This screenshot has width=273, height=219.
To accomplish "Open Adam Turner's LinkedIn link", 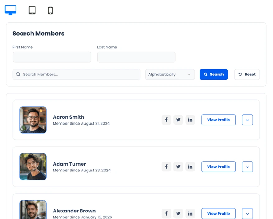I will pyautogui.click(x=190, y=167).
